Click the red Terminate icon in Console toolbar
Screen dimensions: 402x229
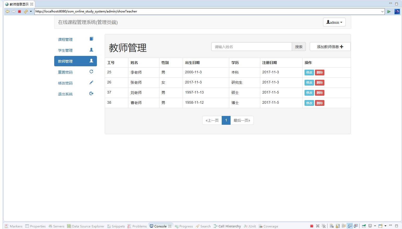click(312, 226)
